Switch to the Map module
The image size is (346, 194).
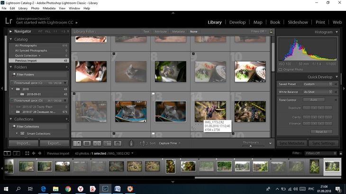258,22
